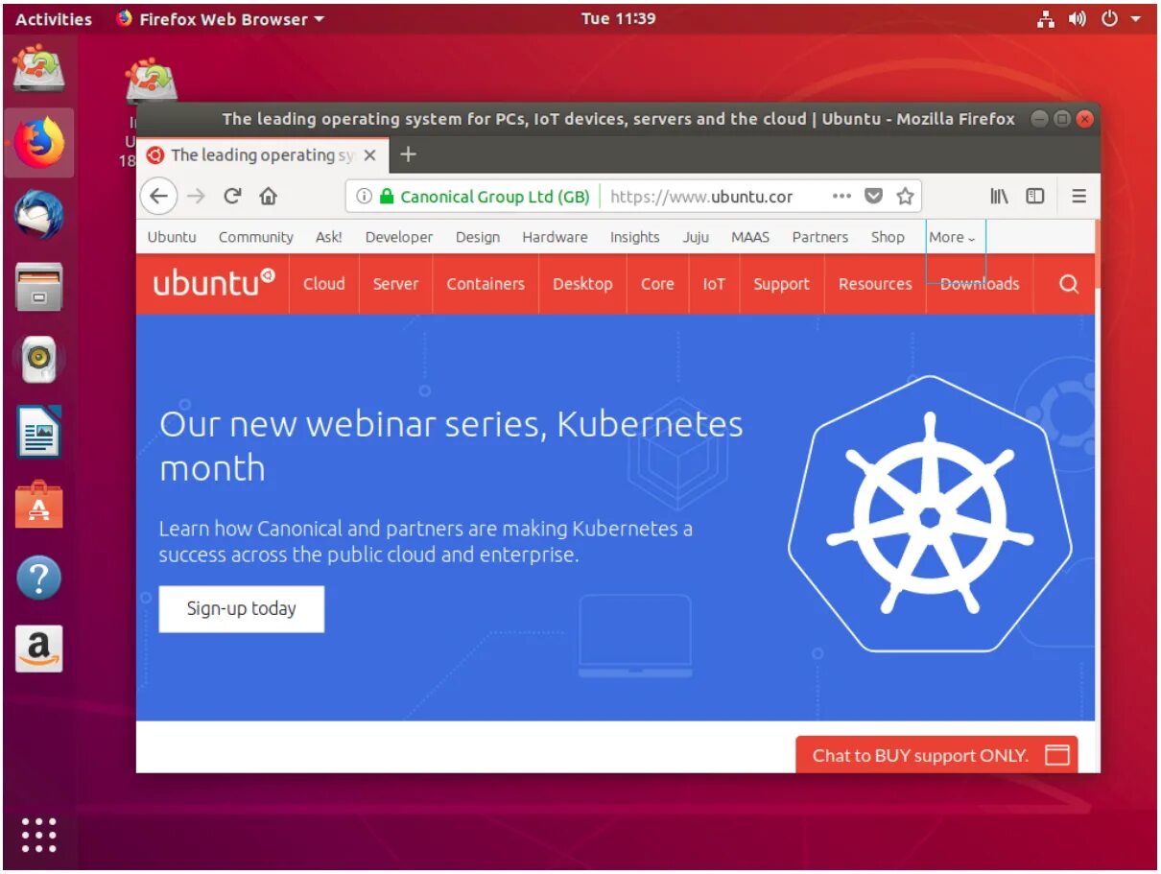Image resolution: width=1161 pixels, height=874 pixels.
Task: Expand the system power menu arrow
Action: (x=1136, y=19)
